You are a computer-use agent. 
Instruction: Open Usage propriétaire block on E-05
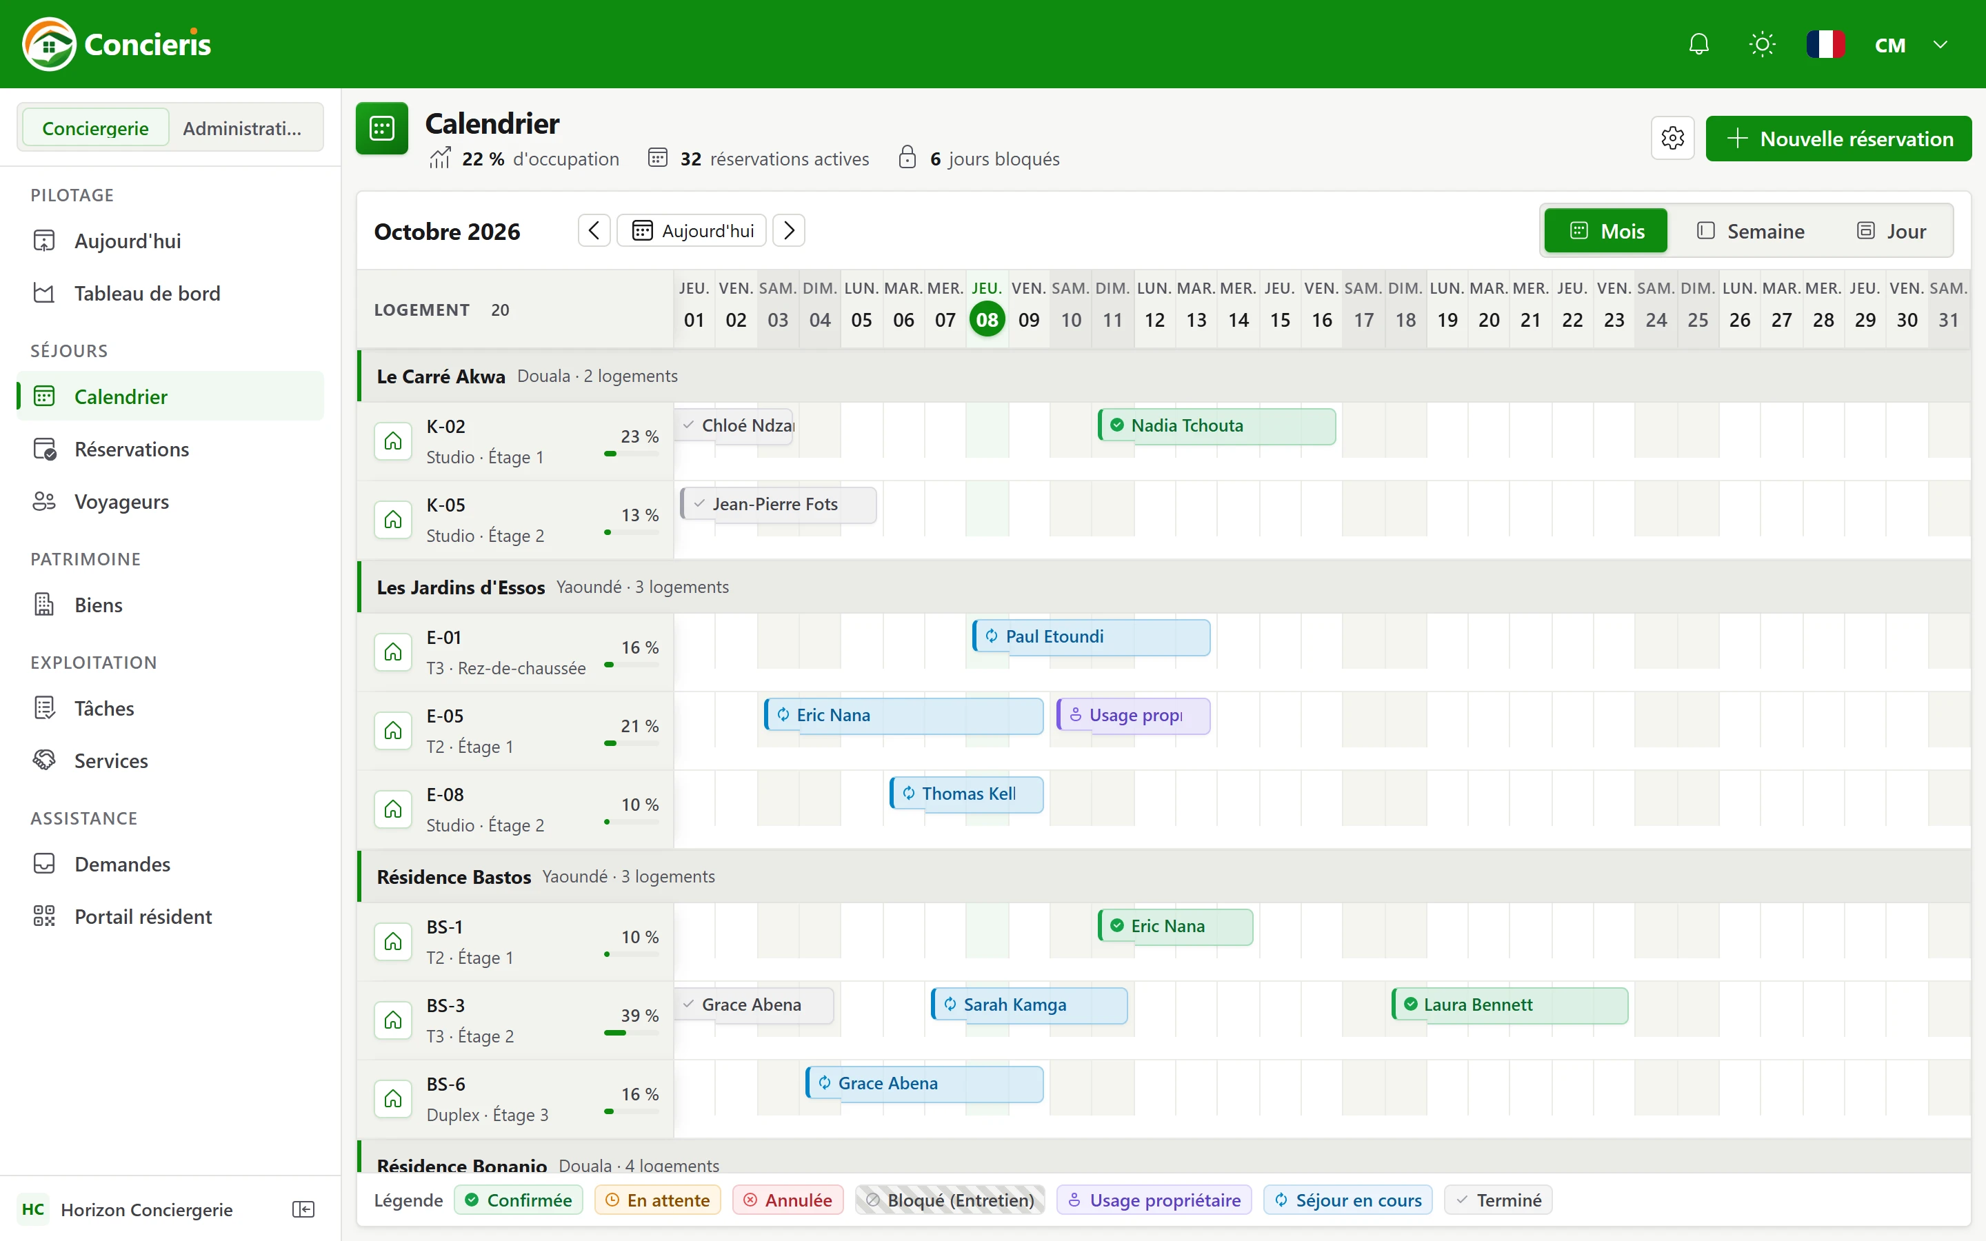1134,716
